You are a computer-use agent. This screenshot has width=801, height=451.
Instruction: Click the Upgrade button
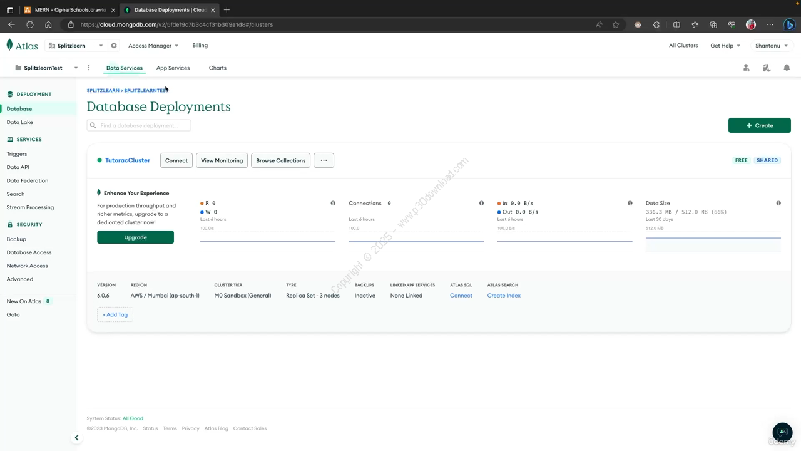coord(135,237)
